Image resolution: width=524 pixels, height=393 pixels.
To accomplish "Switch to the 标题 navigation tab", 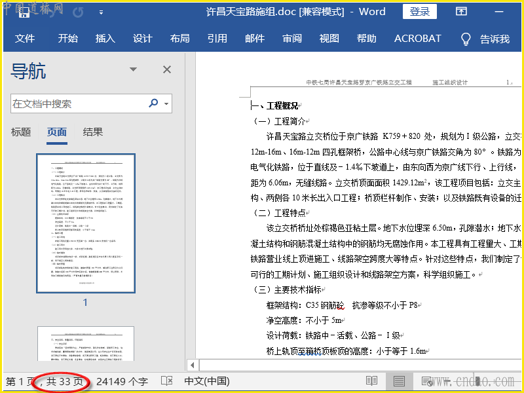I will (21, 132).
